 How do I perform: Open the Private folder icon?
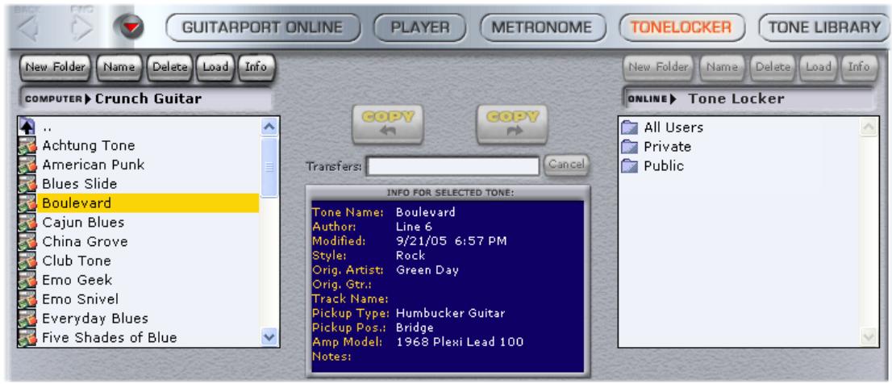tap(630, 147)
